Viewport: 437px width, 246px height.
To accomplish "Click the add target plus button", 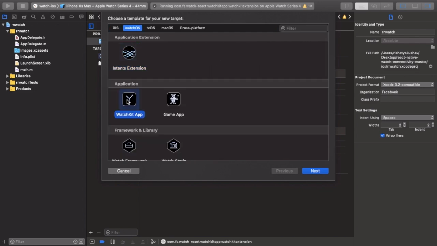I will tap(91, 232).
